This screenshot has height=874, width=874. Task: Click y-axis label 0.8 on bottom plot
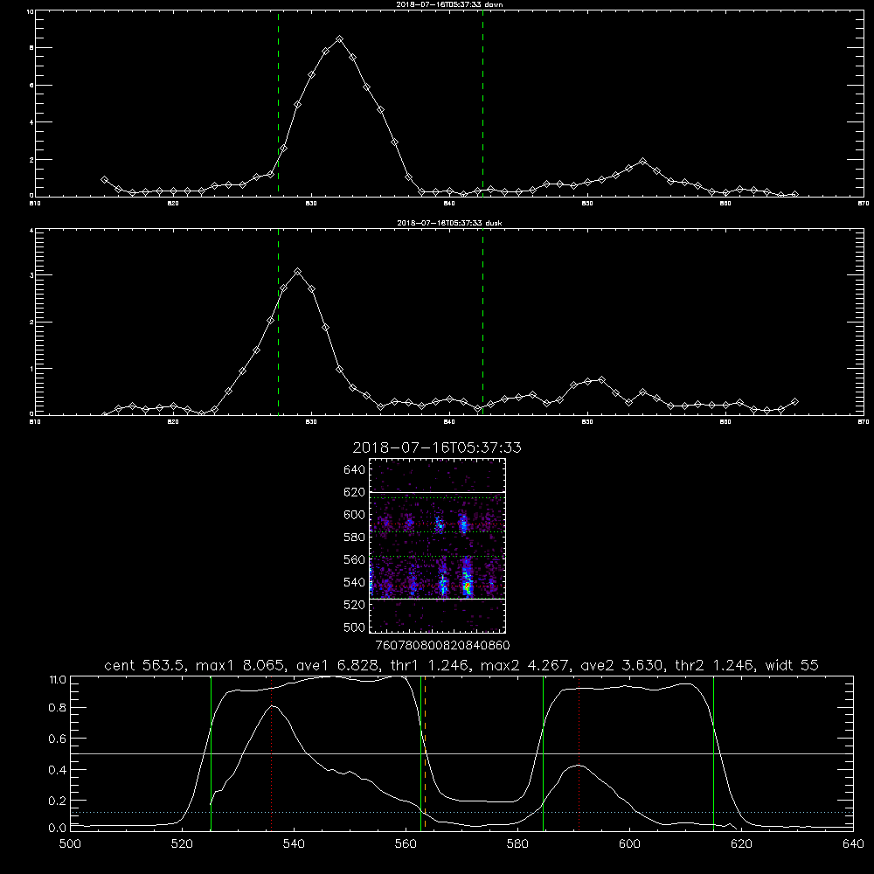pos(58,708)
